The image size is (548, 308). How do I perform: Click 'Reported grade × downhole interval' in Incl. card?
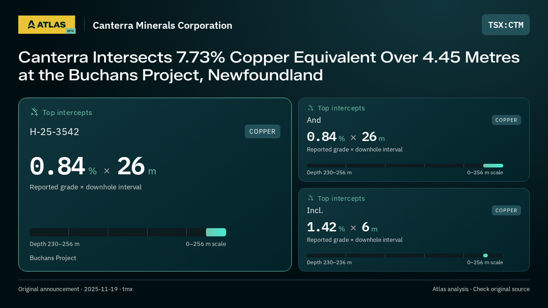(x=354, y=240)
